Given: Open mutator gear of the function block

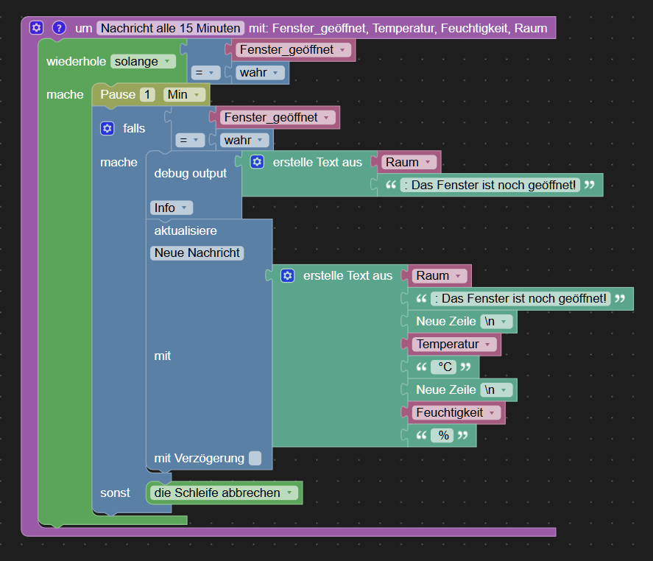Looking at the screenshot, I should coord(36,28).
